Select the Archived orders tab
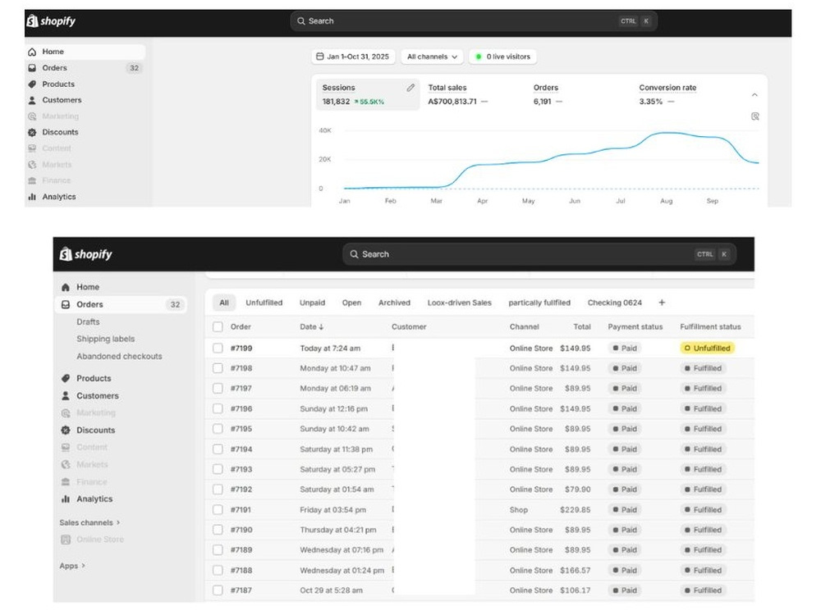This screenshot has width=821, height=615. tap(394, 303)
